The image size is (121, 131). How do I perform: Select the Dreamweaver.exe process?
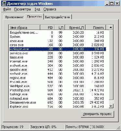coord(58,102)
